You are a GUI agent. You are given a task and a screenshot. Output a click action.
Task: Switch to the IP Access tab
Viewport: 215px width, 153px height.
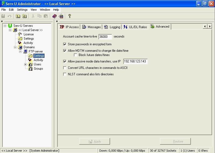point(70,27)
